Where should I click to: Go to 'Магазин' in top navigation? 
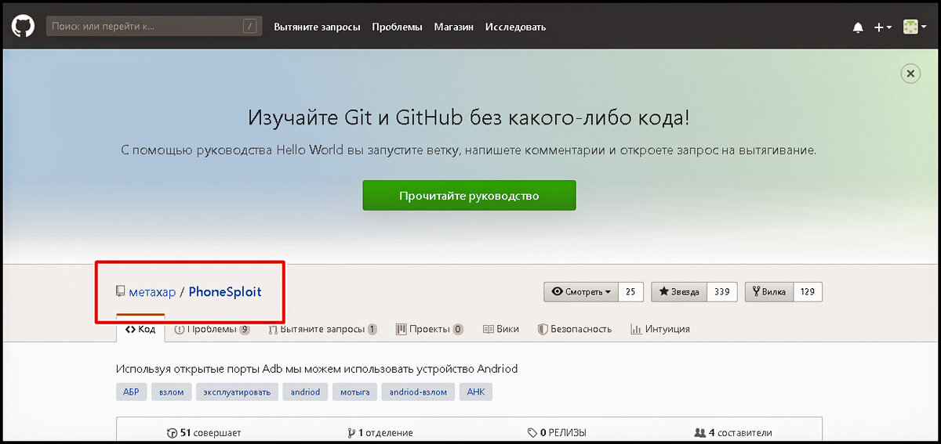[x=454, y=27]
